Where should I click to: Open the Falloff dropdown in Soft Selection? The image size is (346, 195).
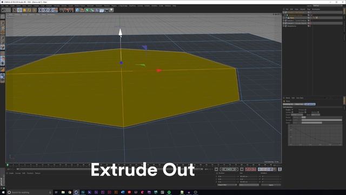point(297,115)
